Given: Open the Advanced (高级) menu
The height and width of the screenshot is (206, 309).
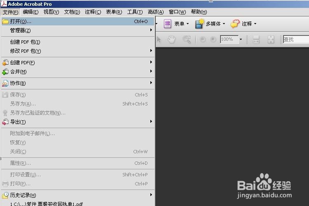Looking at the screenshot, I should 156,12.
